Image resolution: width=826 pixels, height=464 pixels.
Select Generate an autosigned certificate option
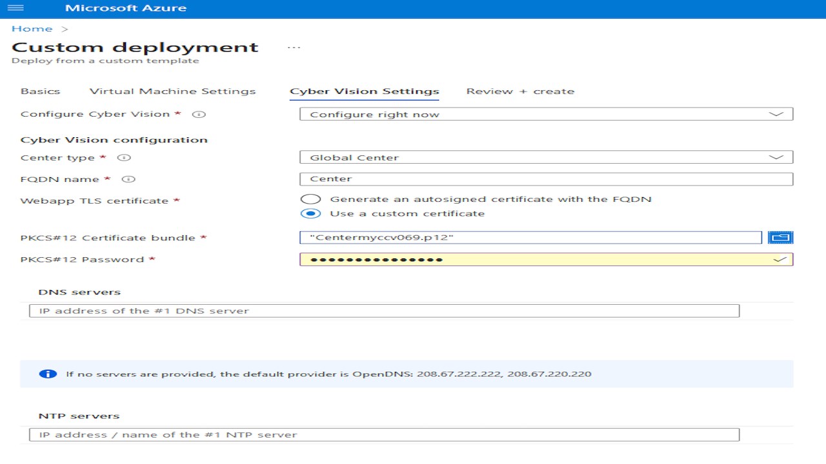coord(310,199)
